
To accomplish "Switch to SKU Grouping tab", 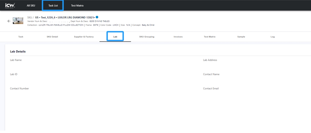I will (147, 37).
